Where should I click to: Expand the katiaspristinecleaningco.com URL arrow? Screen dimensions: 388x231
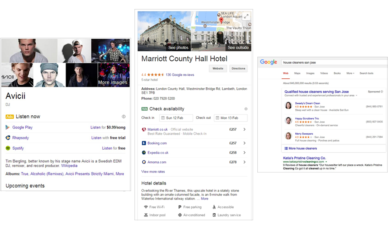[x=326, y=162]
